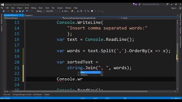Open the File menu

tap(2, 8)
